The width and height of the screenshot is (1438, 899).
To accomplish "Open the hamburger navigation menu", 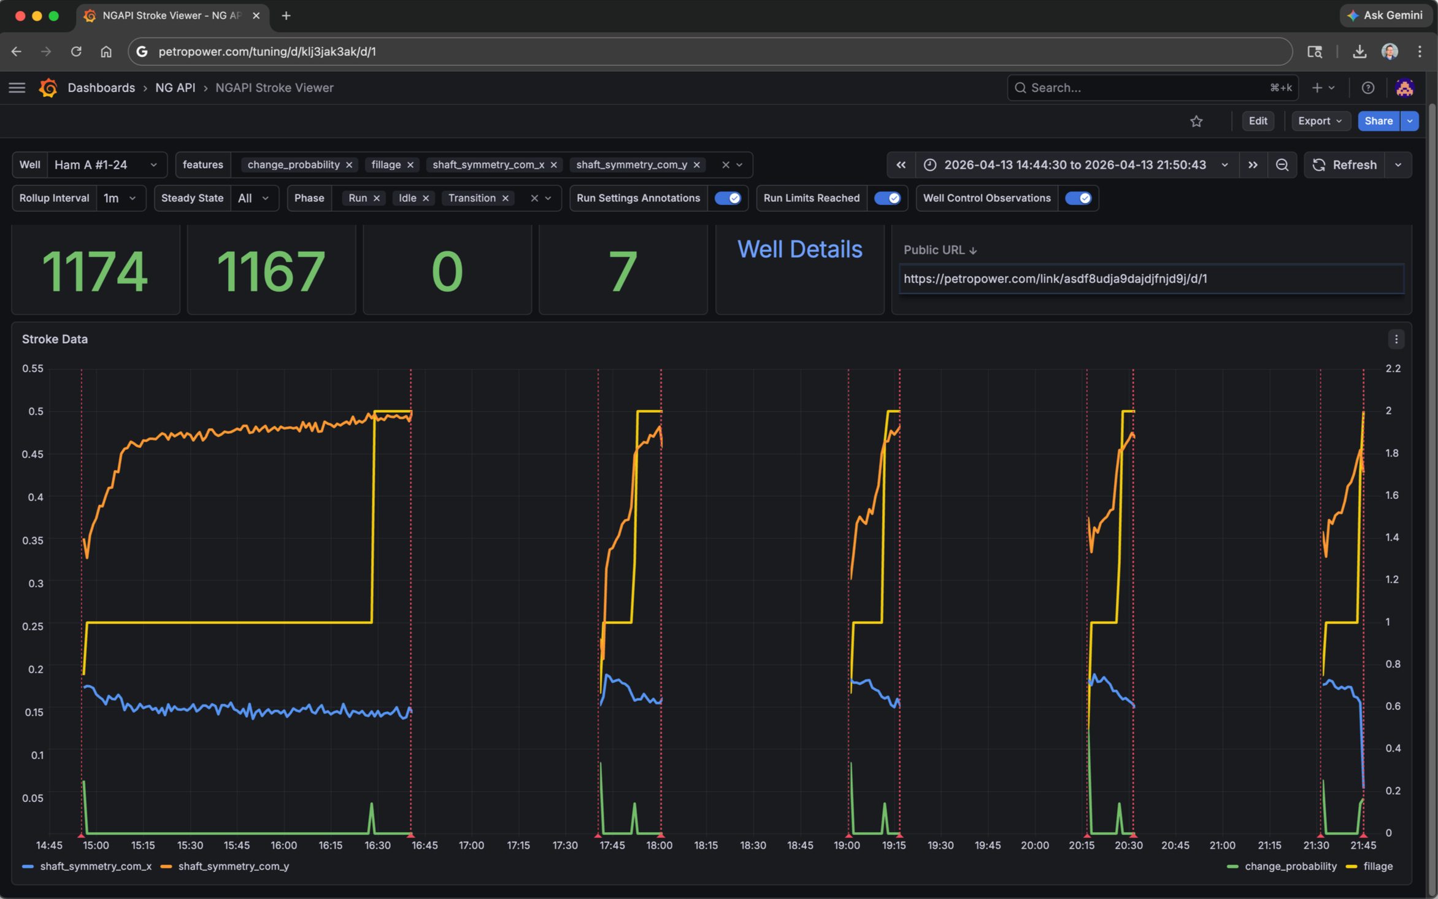I will (17, 88).
